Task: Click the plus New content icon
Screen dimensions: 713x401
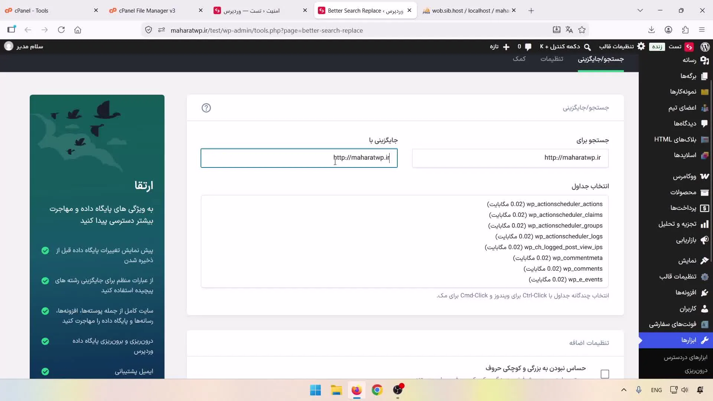Action: [x=506, y=47]
